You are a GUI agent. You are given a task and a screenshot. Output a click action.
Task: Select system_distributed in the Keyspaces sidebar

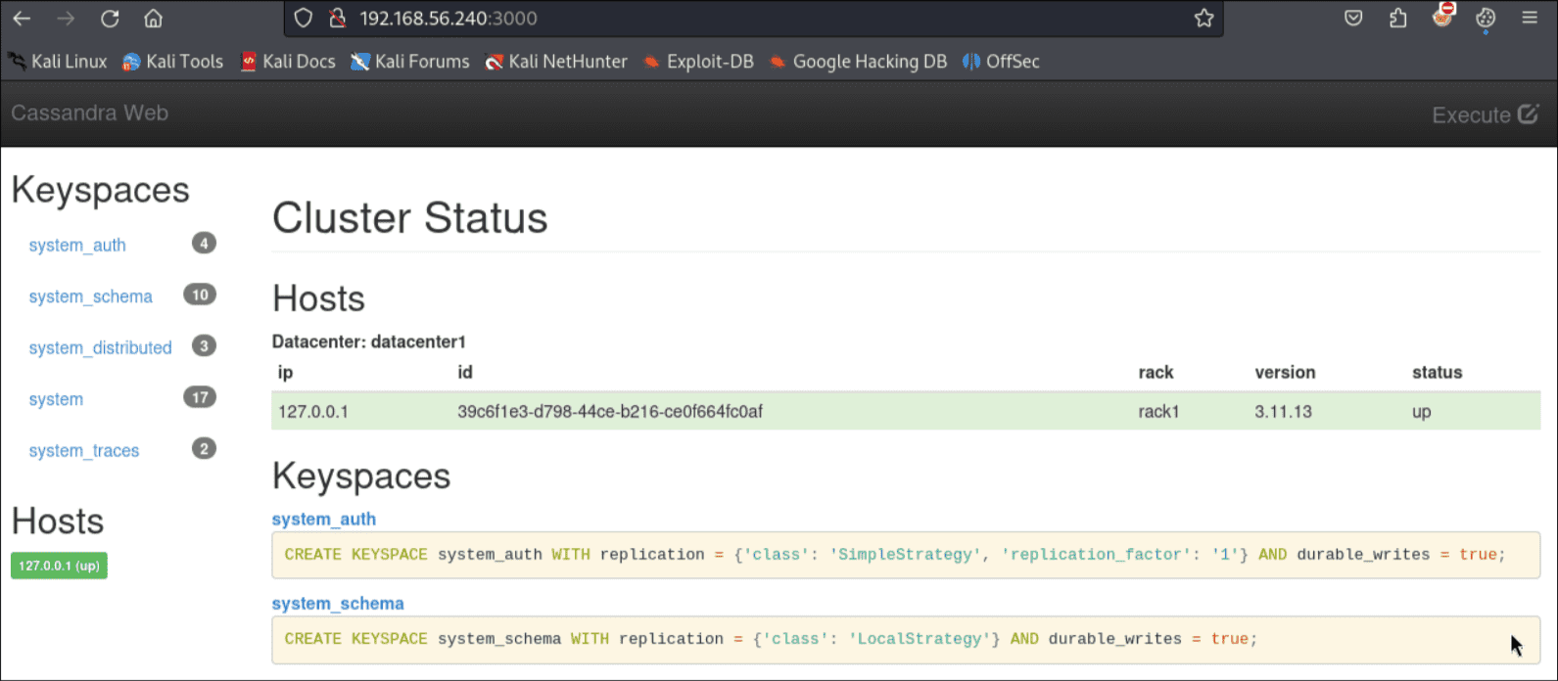pos(100,347)
